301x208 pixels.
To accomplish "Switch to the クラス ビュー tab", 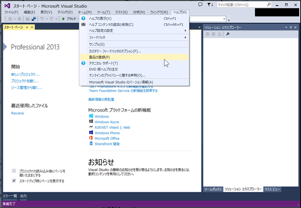I will pos(272,189).
